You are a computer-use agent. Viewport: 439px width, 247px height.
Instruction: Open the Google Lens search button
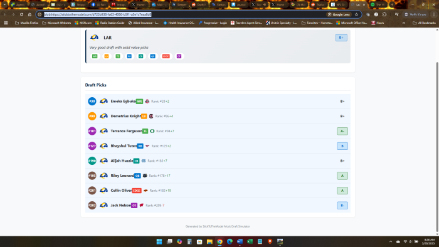339,14
